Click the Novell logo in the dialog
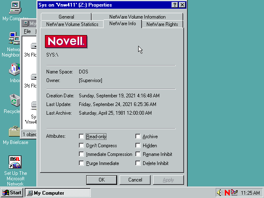This screenshot has height=198, width=264. coord(66,41)
